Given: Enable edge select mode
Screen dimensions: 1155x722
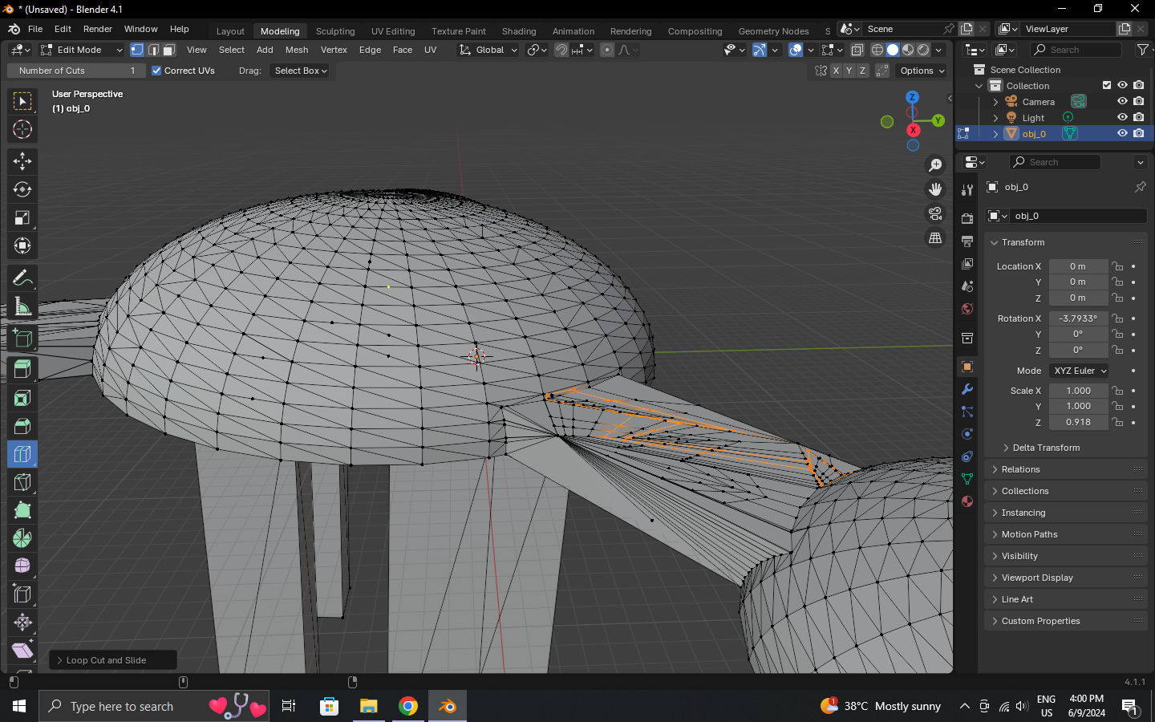Looking at the screenshot, I should click(153, 50).
